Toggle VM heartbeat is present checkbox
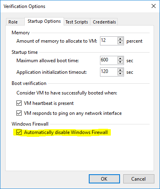Viewport: 160px width, 189px height. (19, 103)
